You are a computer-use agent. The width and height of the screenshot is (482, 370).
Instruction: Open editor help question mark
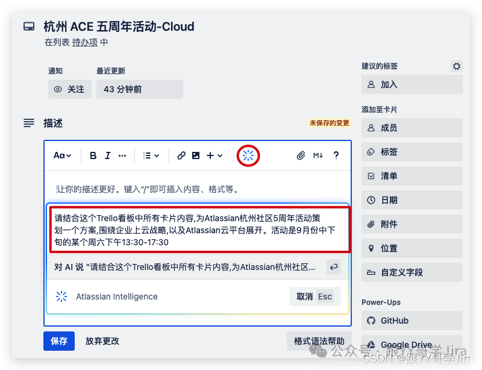(336, 155)
